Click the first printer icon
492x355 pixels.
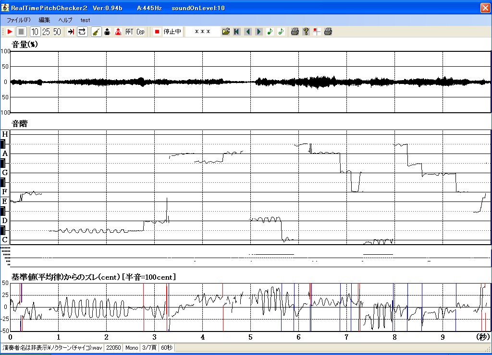tap(295, 32)
